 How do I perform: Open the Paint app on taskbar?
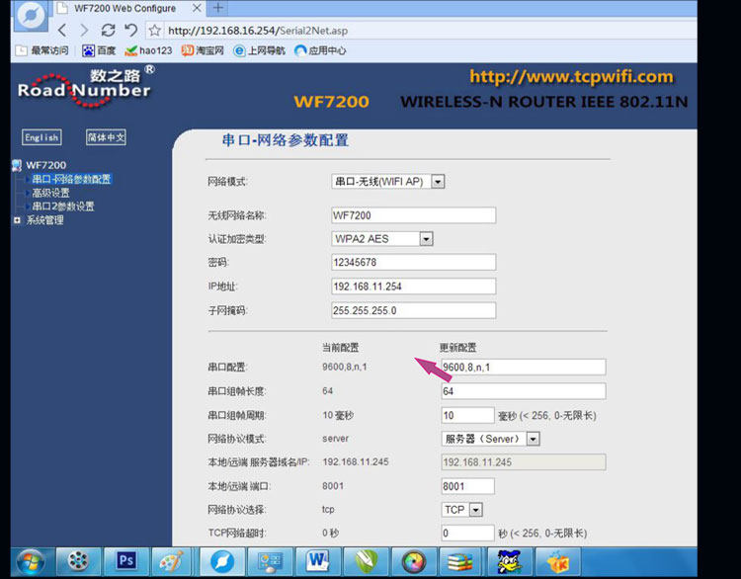(x=171, y=562)
